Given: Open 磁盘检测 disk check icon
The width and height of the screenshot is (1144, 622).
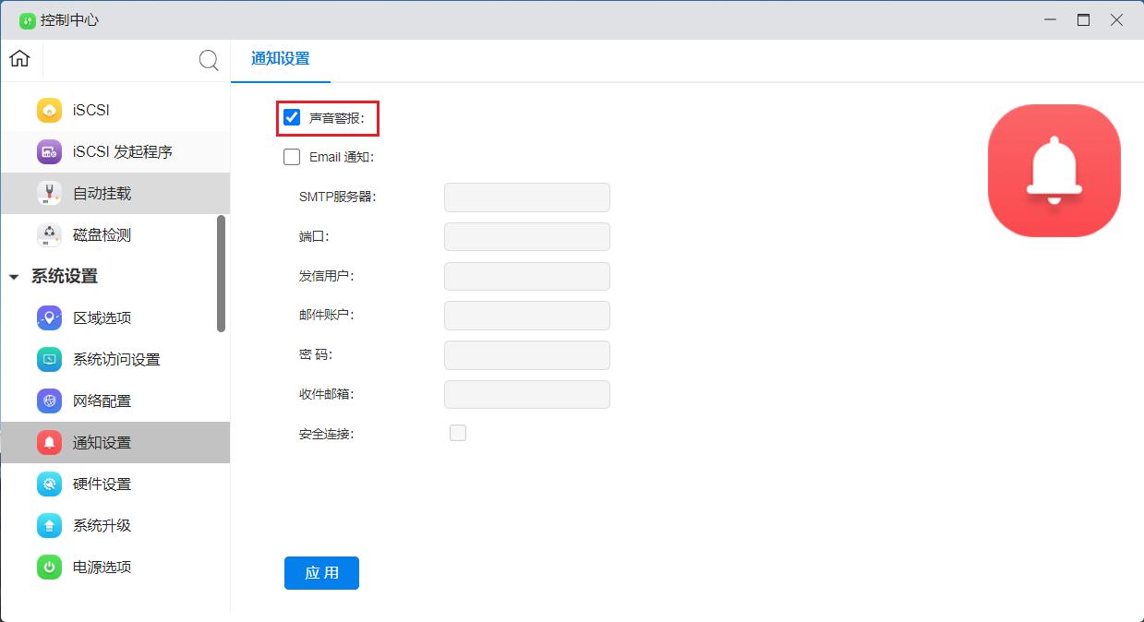Looking at the screenshot, I should point(49,235).
